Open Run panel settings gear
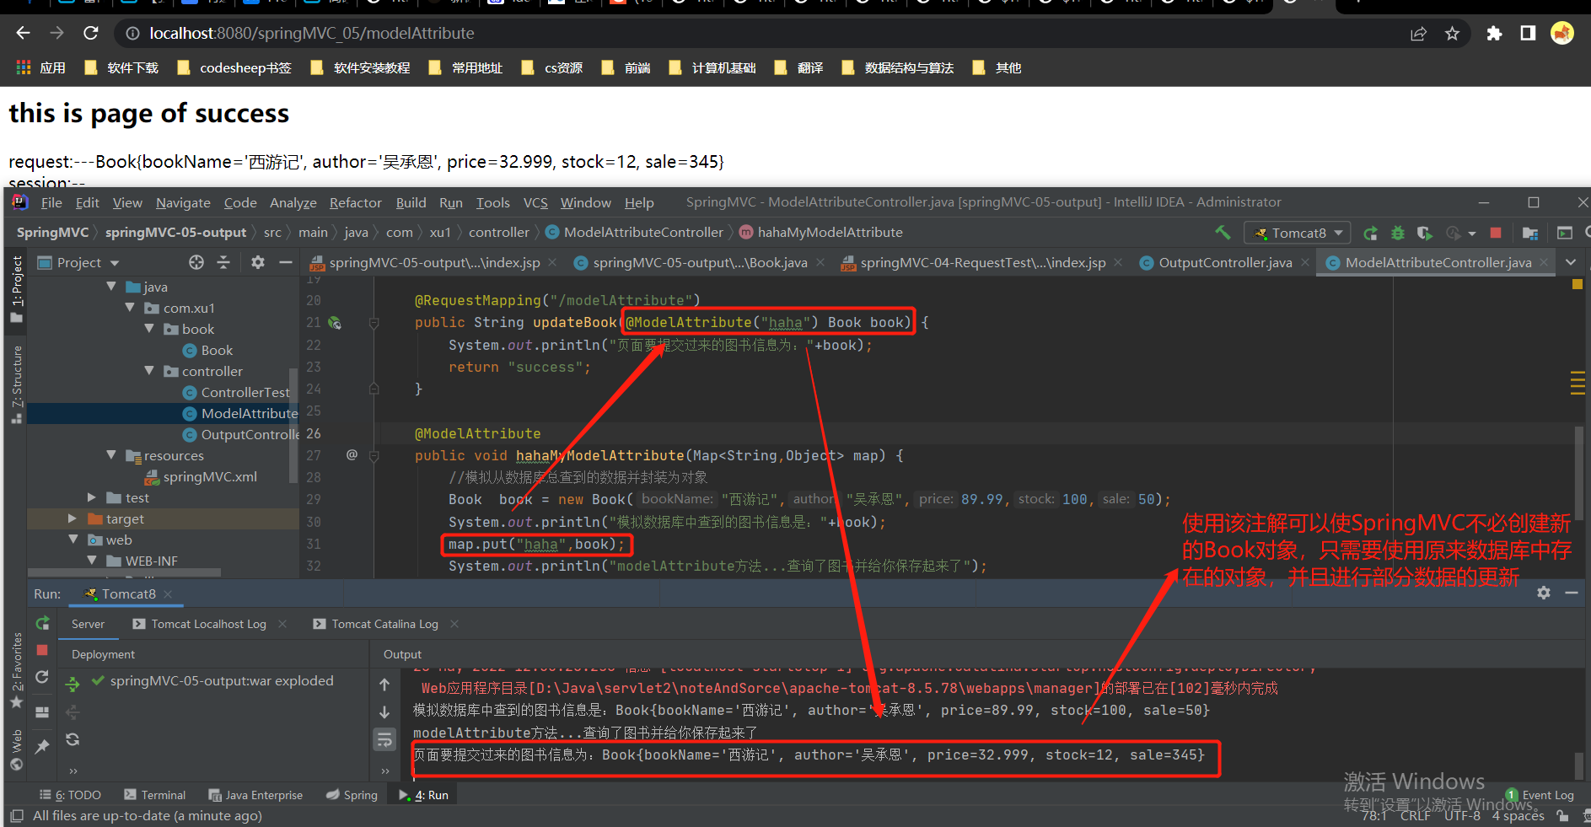This screenshot has width=1591, height=827. [x=1544, y=593]
